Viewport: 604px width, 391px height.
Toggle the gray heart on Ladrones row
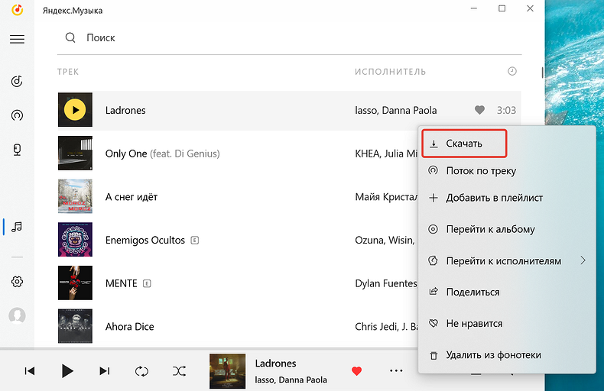tap(479, 110)
